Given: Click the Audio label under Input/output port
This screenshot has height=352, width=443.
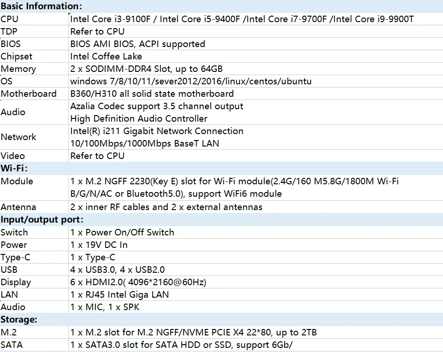Looking at the screenshot, I should pos(34,307).
